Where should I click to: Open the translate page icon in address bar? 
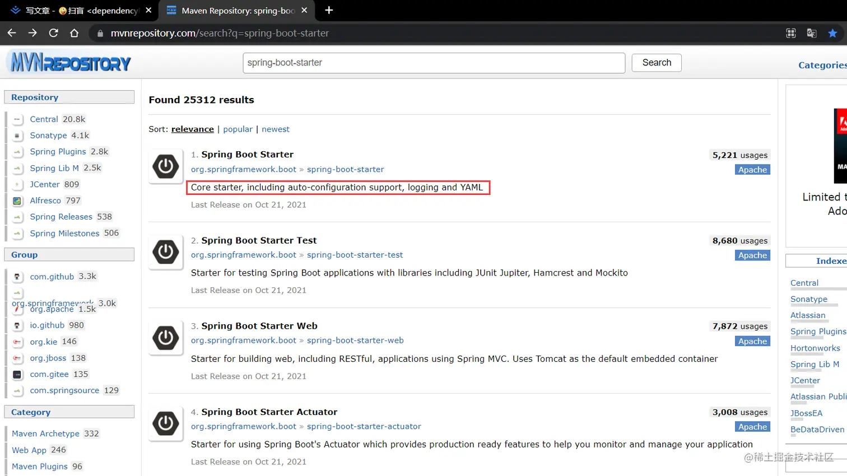pos(812,33)
